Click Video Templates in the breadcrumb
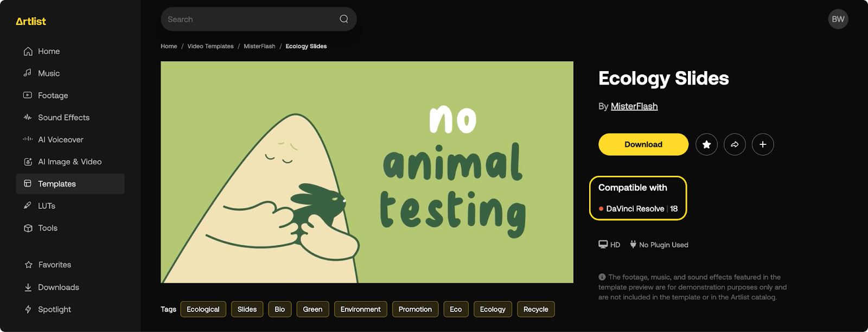 (210, 46)
